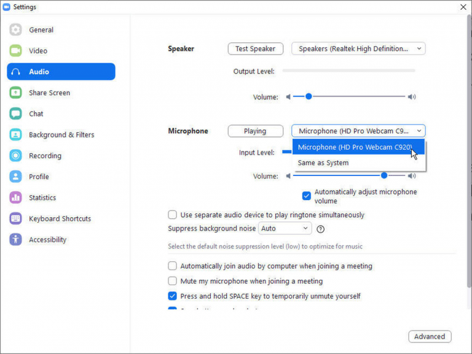Click the Profile person icon
Screen dimensions: 472x354
pyautogui.click(x=15, y=177)
